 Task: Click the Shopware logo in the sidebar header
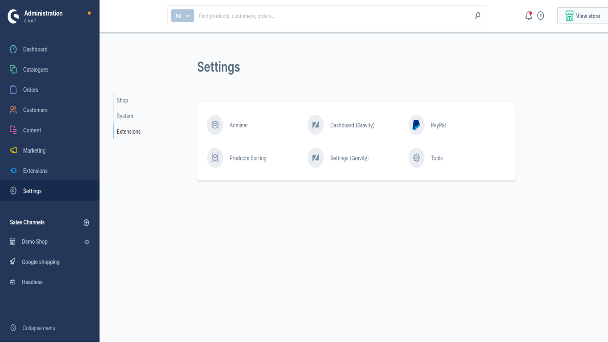tap(13, 16)
